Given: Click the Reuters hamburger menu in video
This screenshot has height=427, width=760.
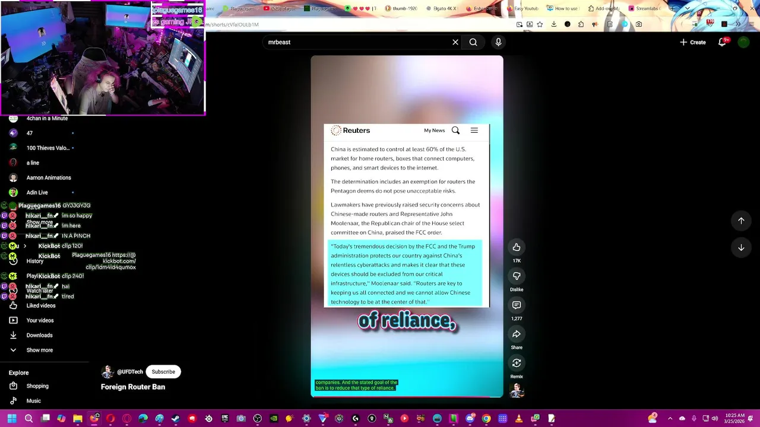Looking at the screenshot, I should 474,130.
